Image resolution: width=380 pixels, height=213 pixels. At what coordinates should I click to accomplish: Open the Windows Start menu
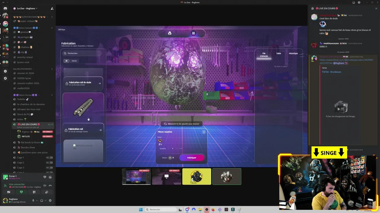[x=141, y=209]
